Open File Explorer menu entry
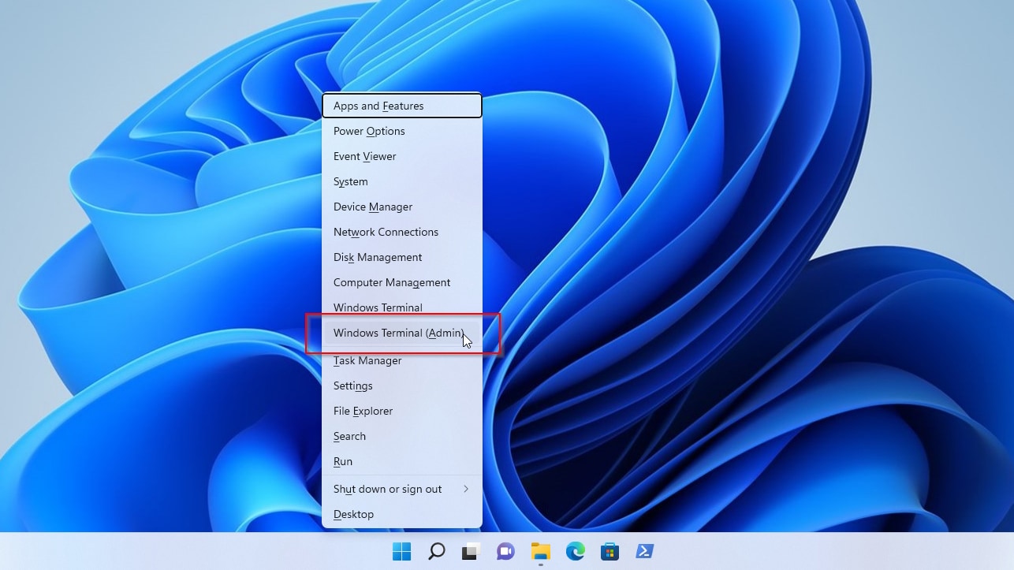 pyautogui.click(x=402, y=411)
